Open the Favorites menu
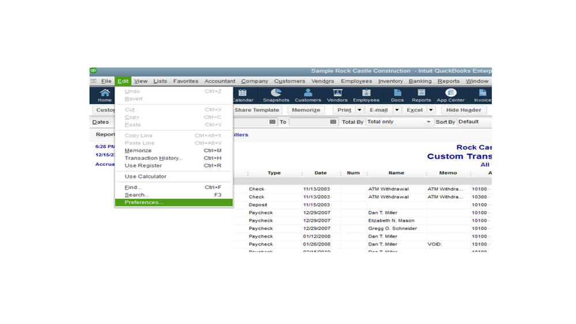 pos(186,81)
